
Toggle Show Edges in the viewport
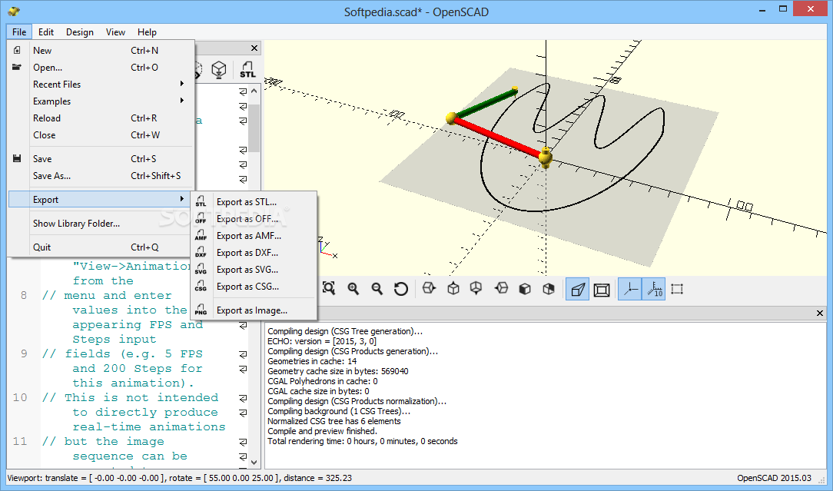tap(677, 289)
